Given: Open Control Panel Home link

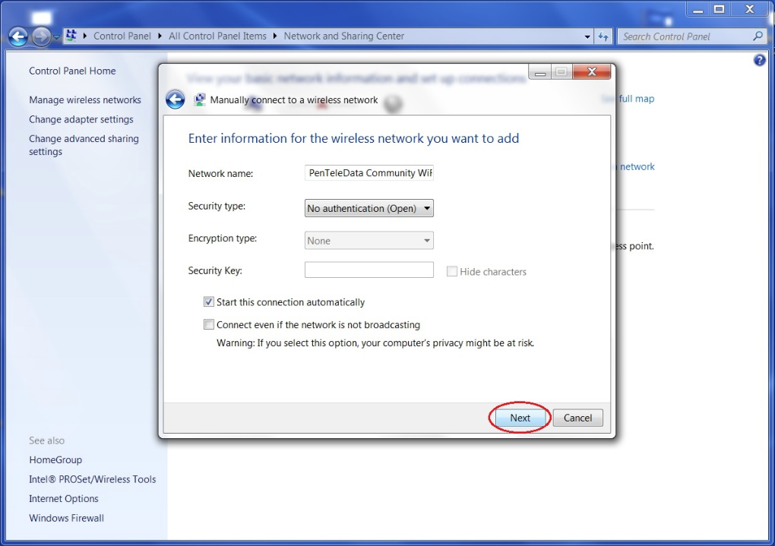Looking at the screenshot, I should [72, 71].
